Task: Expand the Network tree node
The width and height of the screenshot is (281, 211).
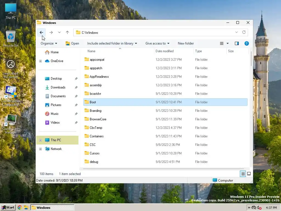Action: (41, 149)
